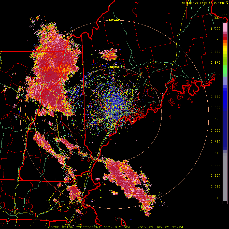Click the 0.787 scale value
229x229 pixels.
point(216,74)
